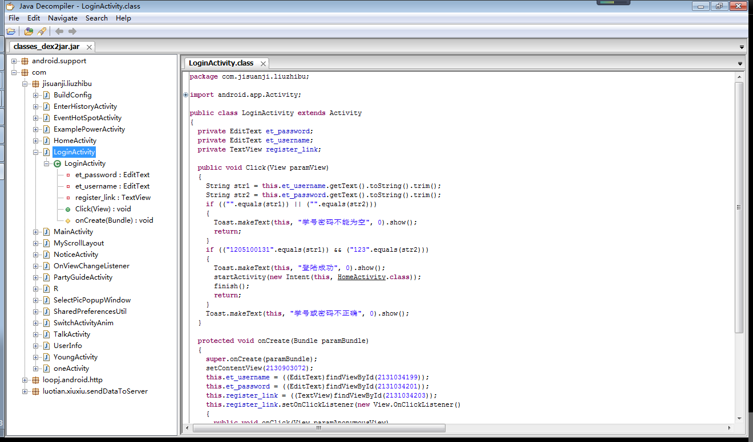Click the setContentView(2130903072) line

(260, 368)
